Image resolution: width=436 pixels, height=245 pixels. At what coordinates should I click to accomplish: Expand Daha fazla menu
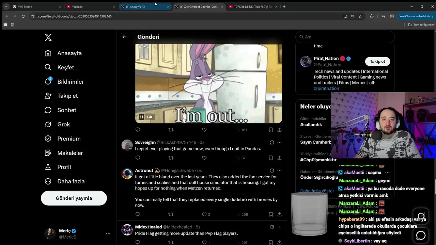point(65,181)
